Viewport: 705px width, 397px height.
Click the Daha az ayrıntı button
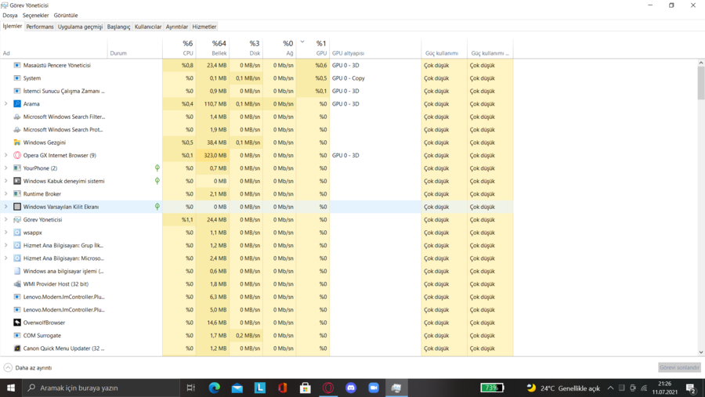click(28, 367)
